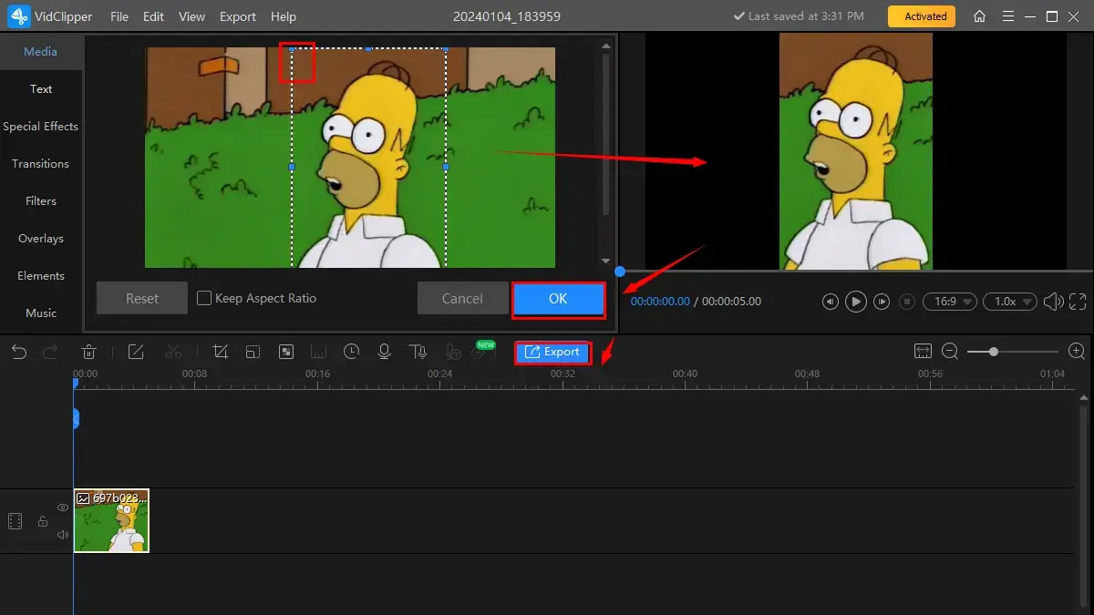Click the blue Export button in toolbar
Viewport: 1094px width, 615px height.
pyautogui.click(x=552, y=352)
